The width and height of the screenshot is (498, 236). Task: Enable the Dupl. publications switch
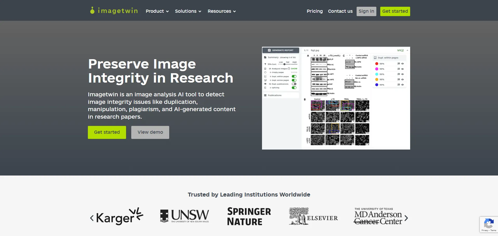(x=294, y=84)
